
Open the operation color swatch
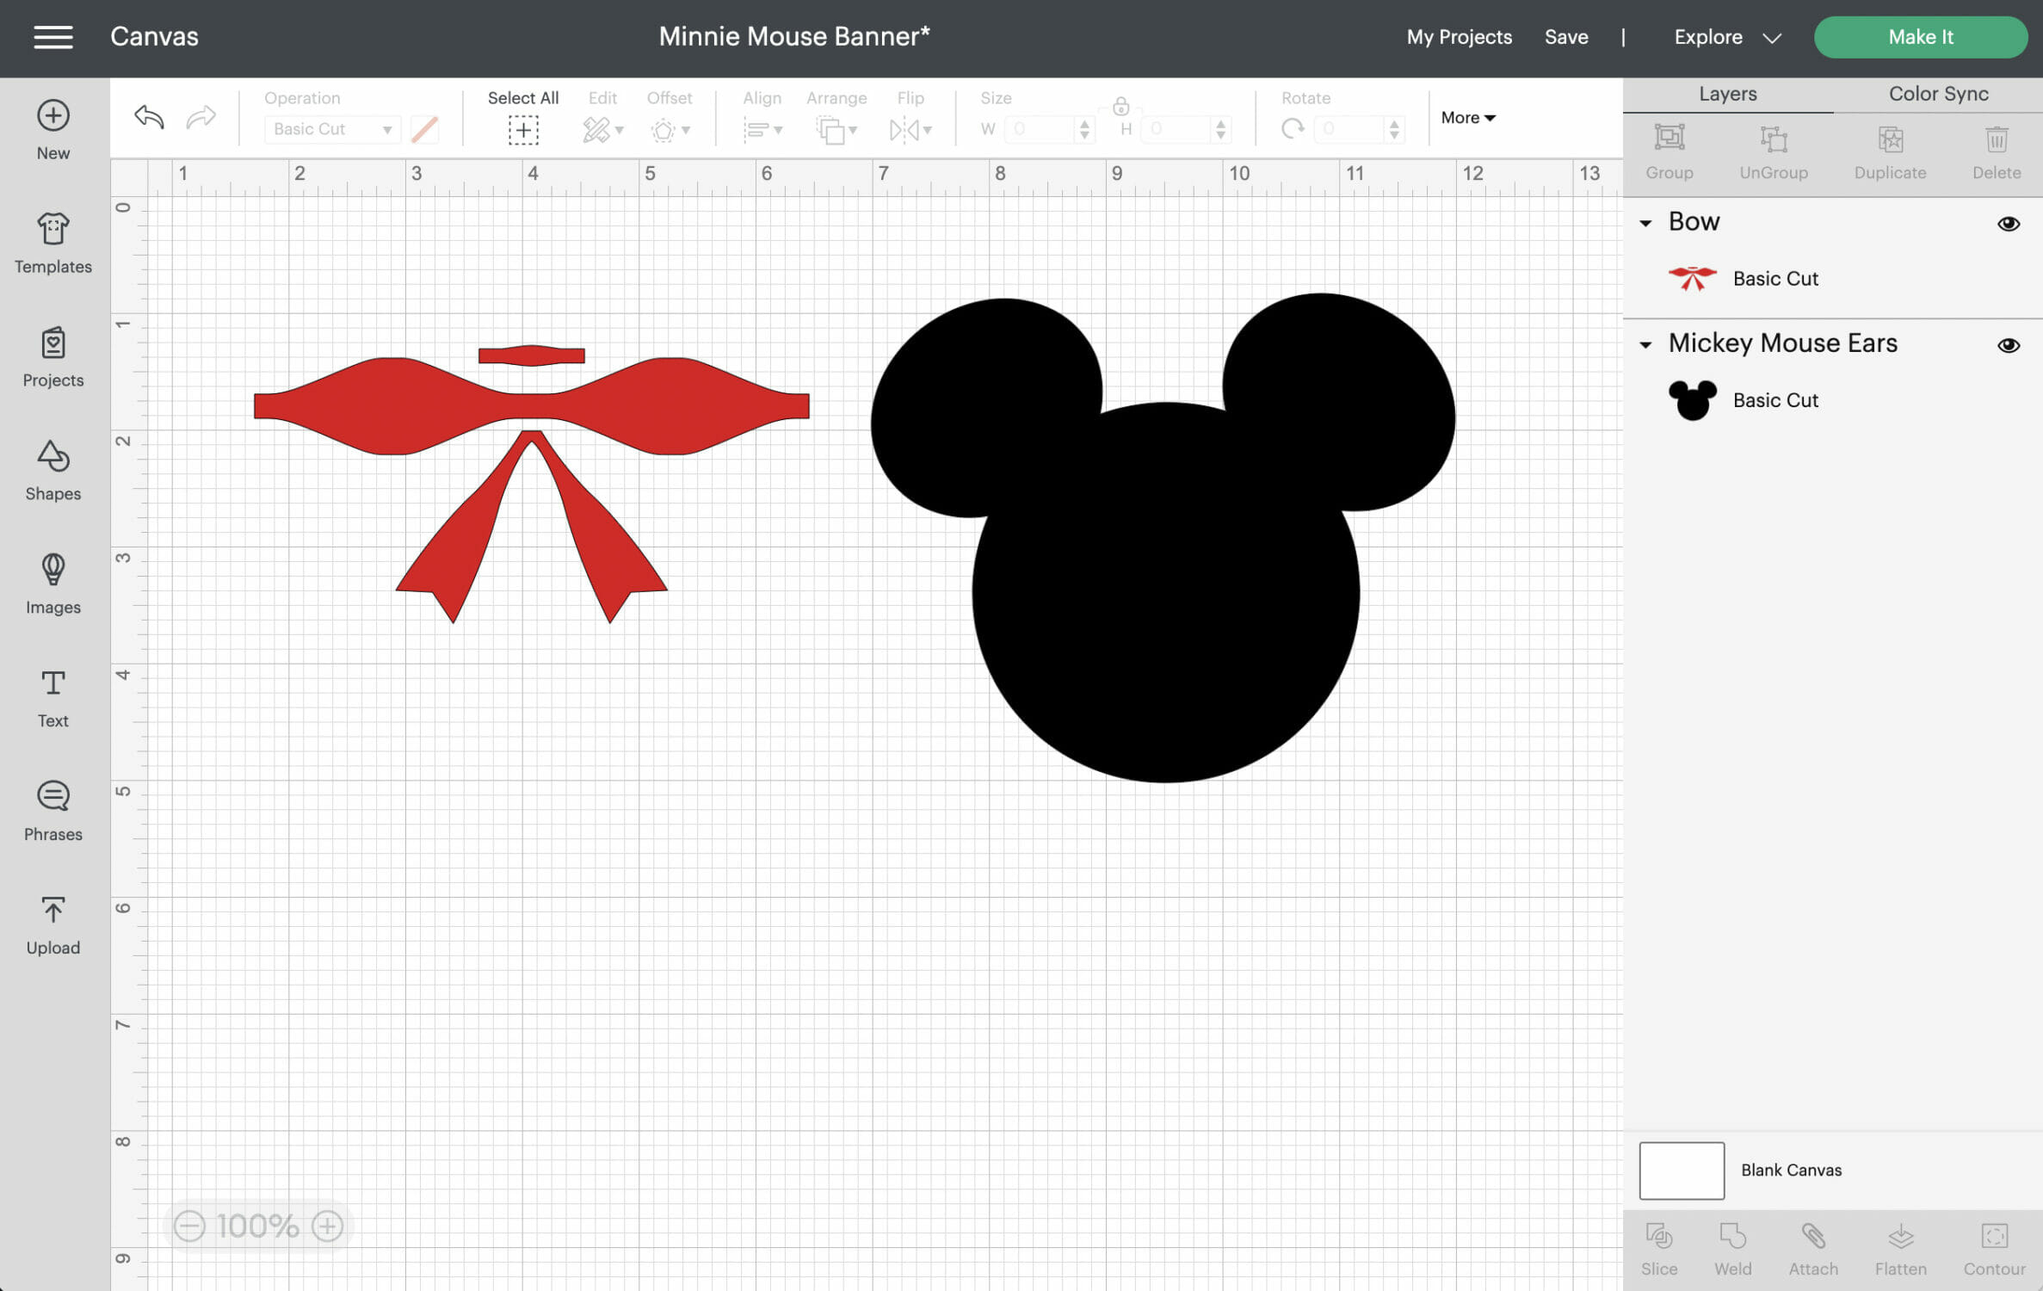pos(424,129)
